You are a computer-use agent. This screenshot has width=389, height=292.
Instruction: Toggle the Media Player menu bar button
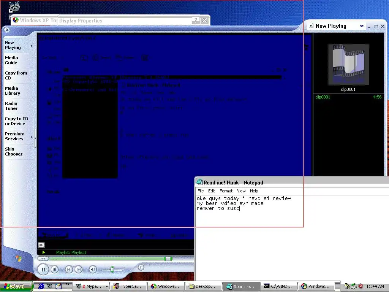(7, 30)
